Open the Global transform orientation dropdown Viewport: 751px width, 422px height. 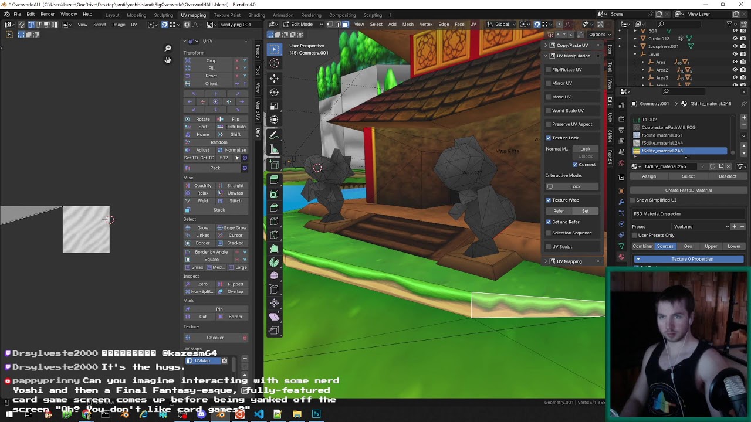click(502, 24)
